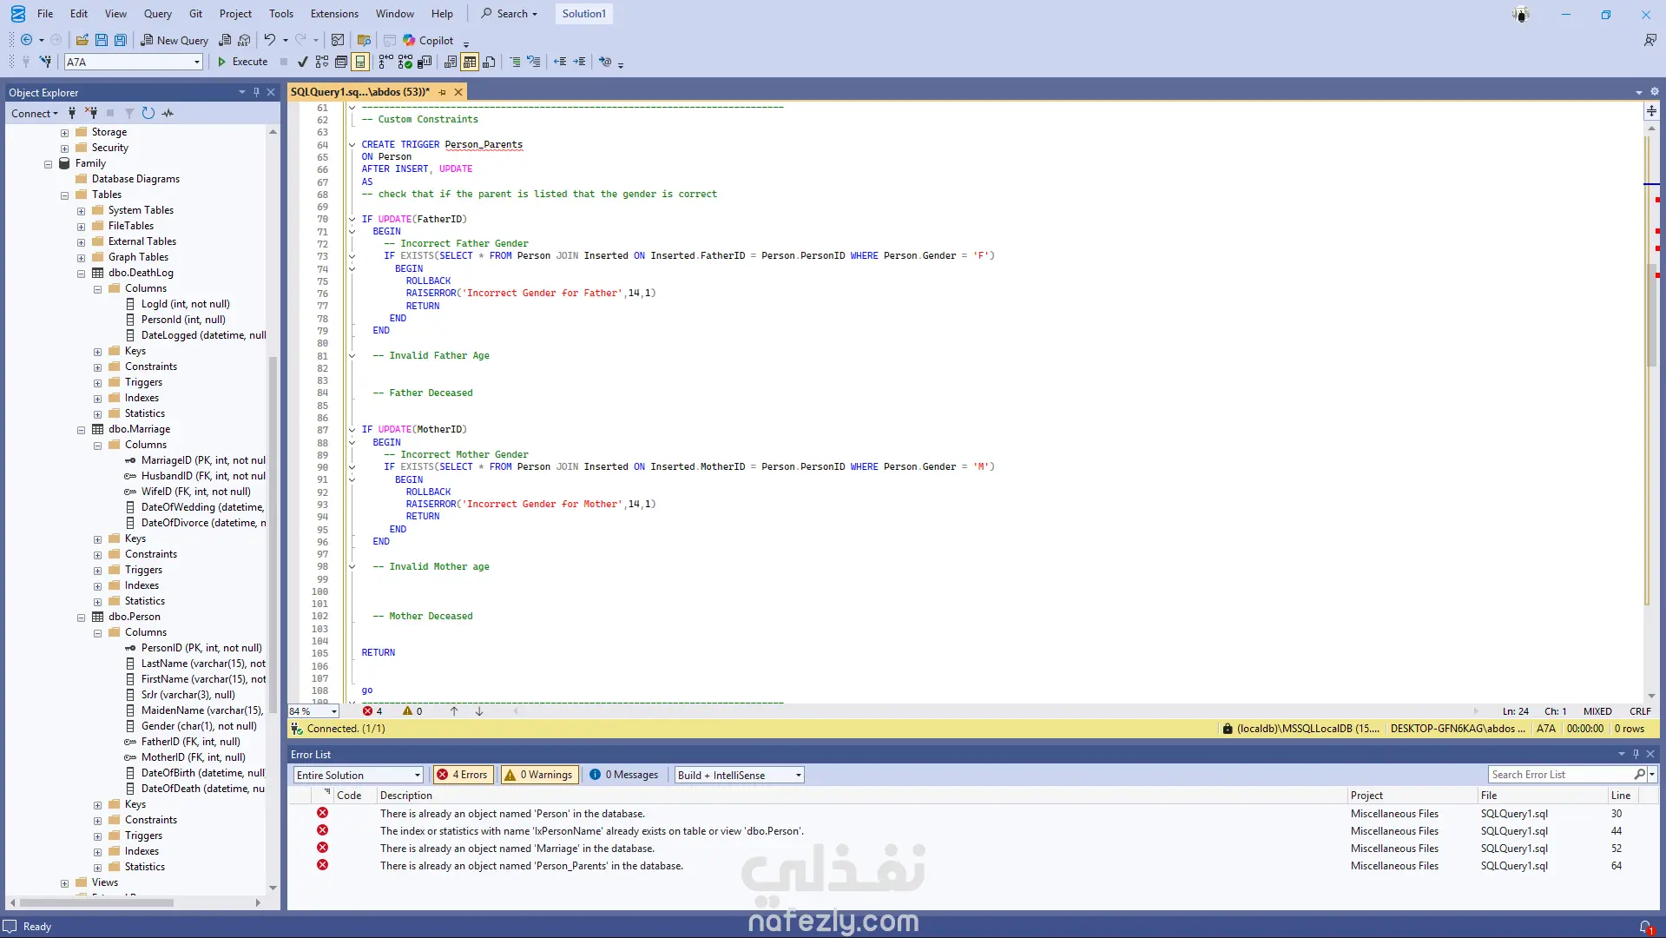This screenshot has width=1666, height=938.
Task: Switch to the SQLQuery1.sql editor tab
Action: 360,92
